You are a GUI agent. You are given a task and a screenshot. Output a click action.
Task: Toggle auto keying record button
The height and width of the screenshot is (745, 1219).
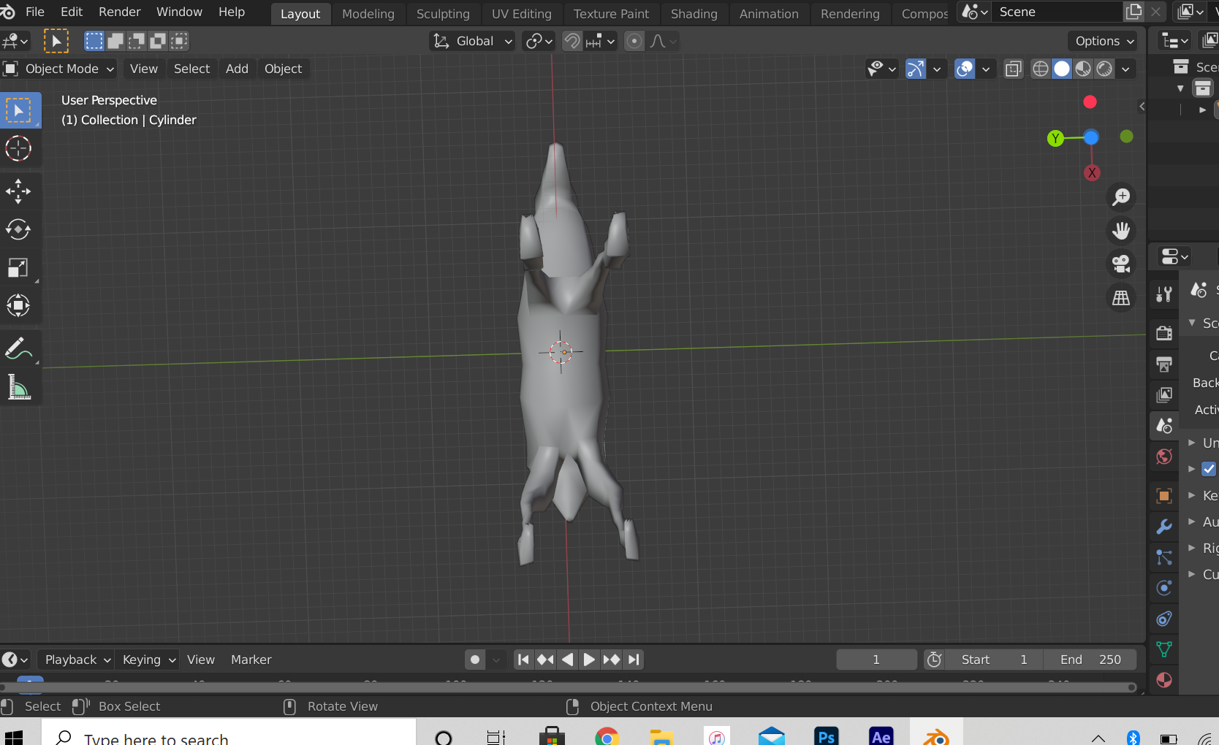click(x=475, y=660)
